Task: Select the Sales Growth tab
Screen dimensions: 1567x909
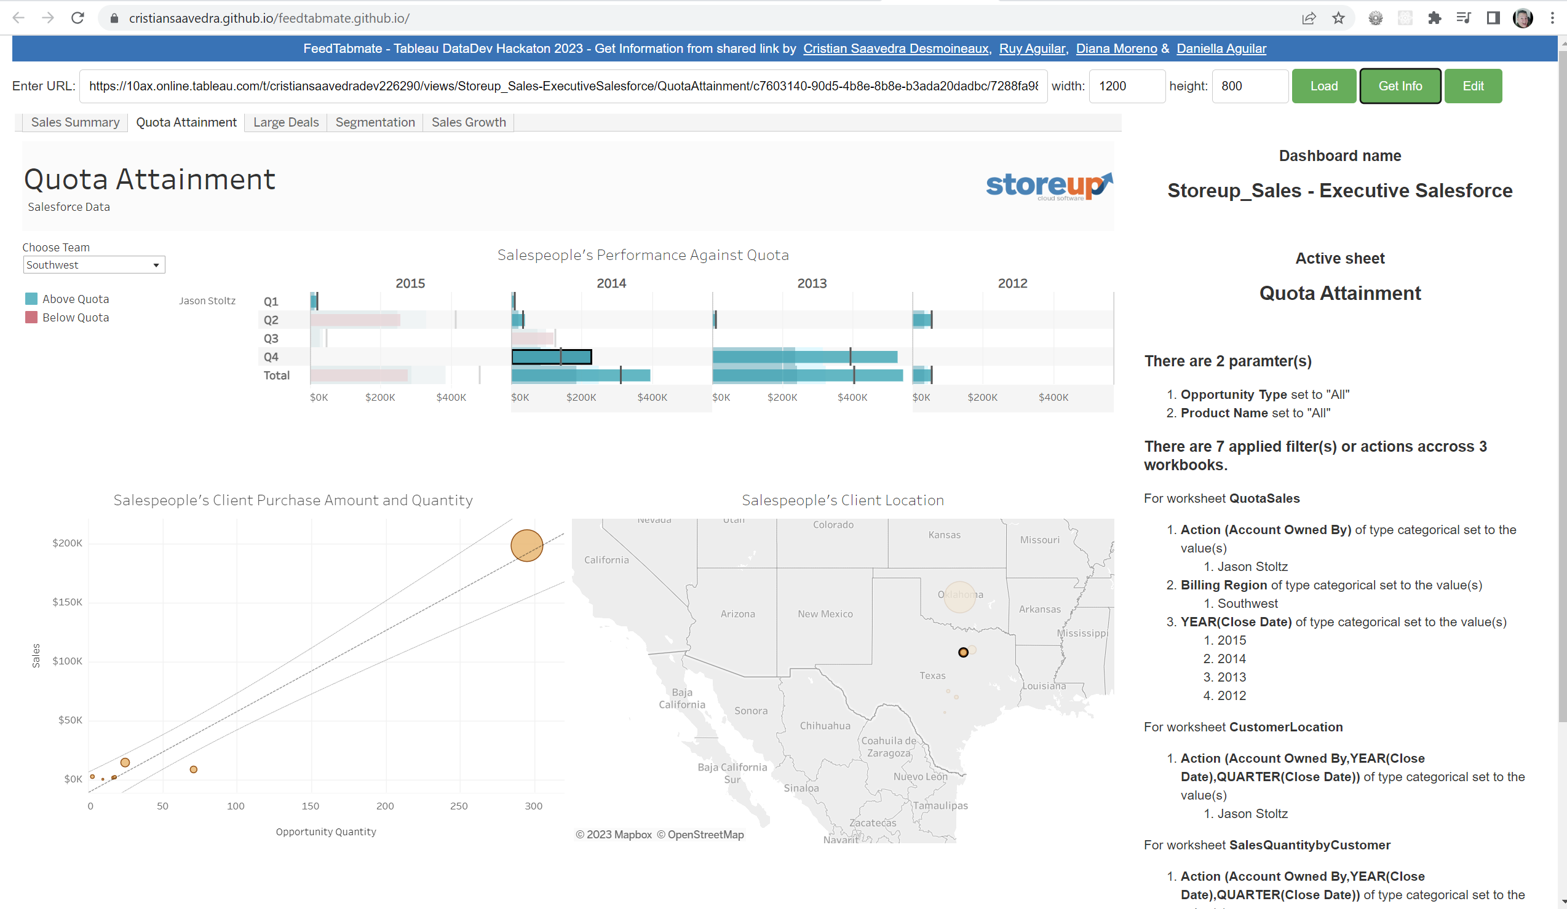Action: [468, 122]
